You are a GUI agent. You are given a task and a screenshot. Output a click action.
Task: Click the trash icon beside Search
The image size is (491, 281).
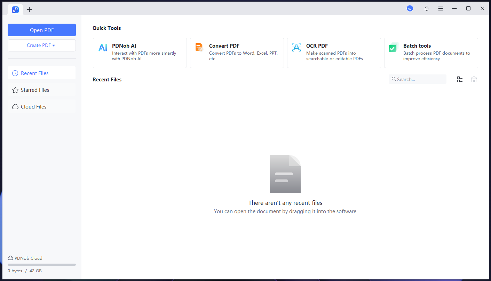[474, 79]
